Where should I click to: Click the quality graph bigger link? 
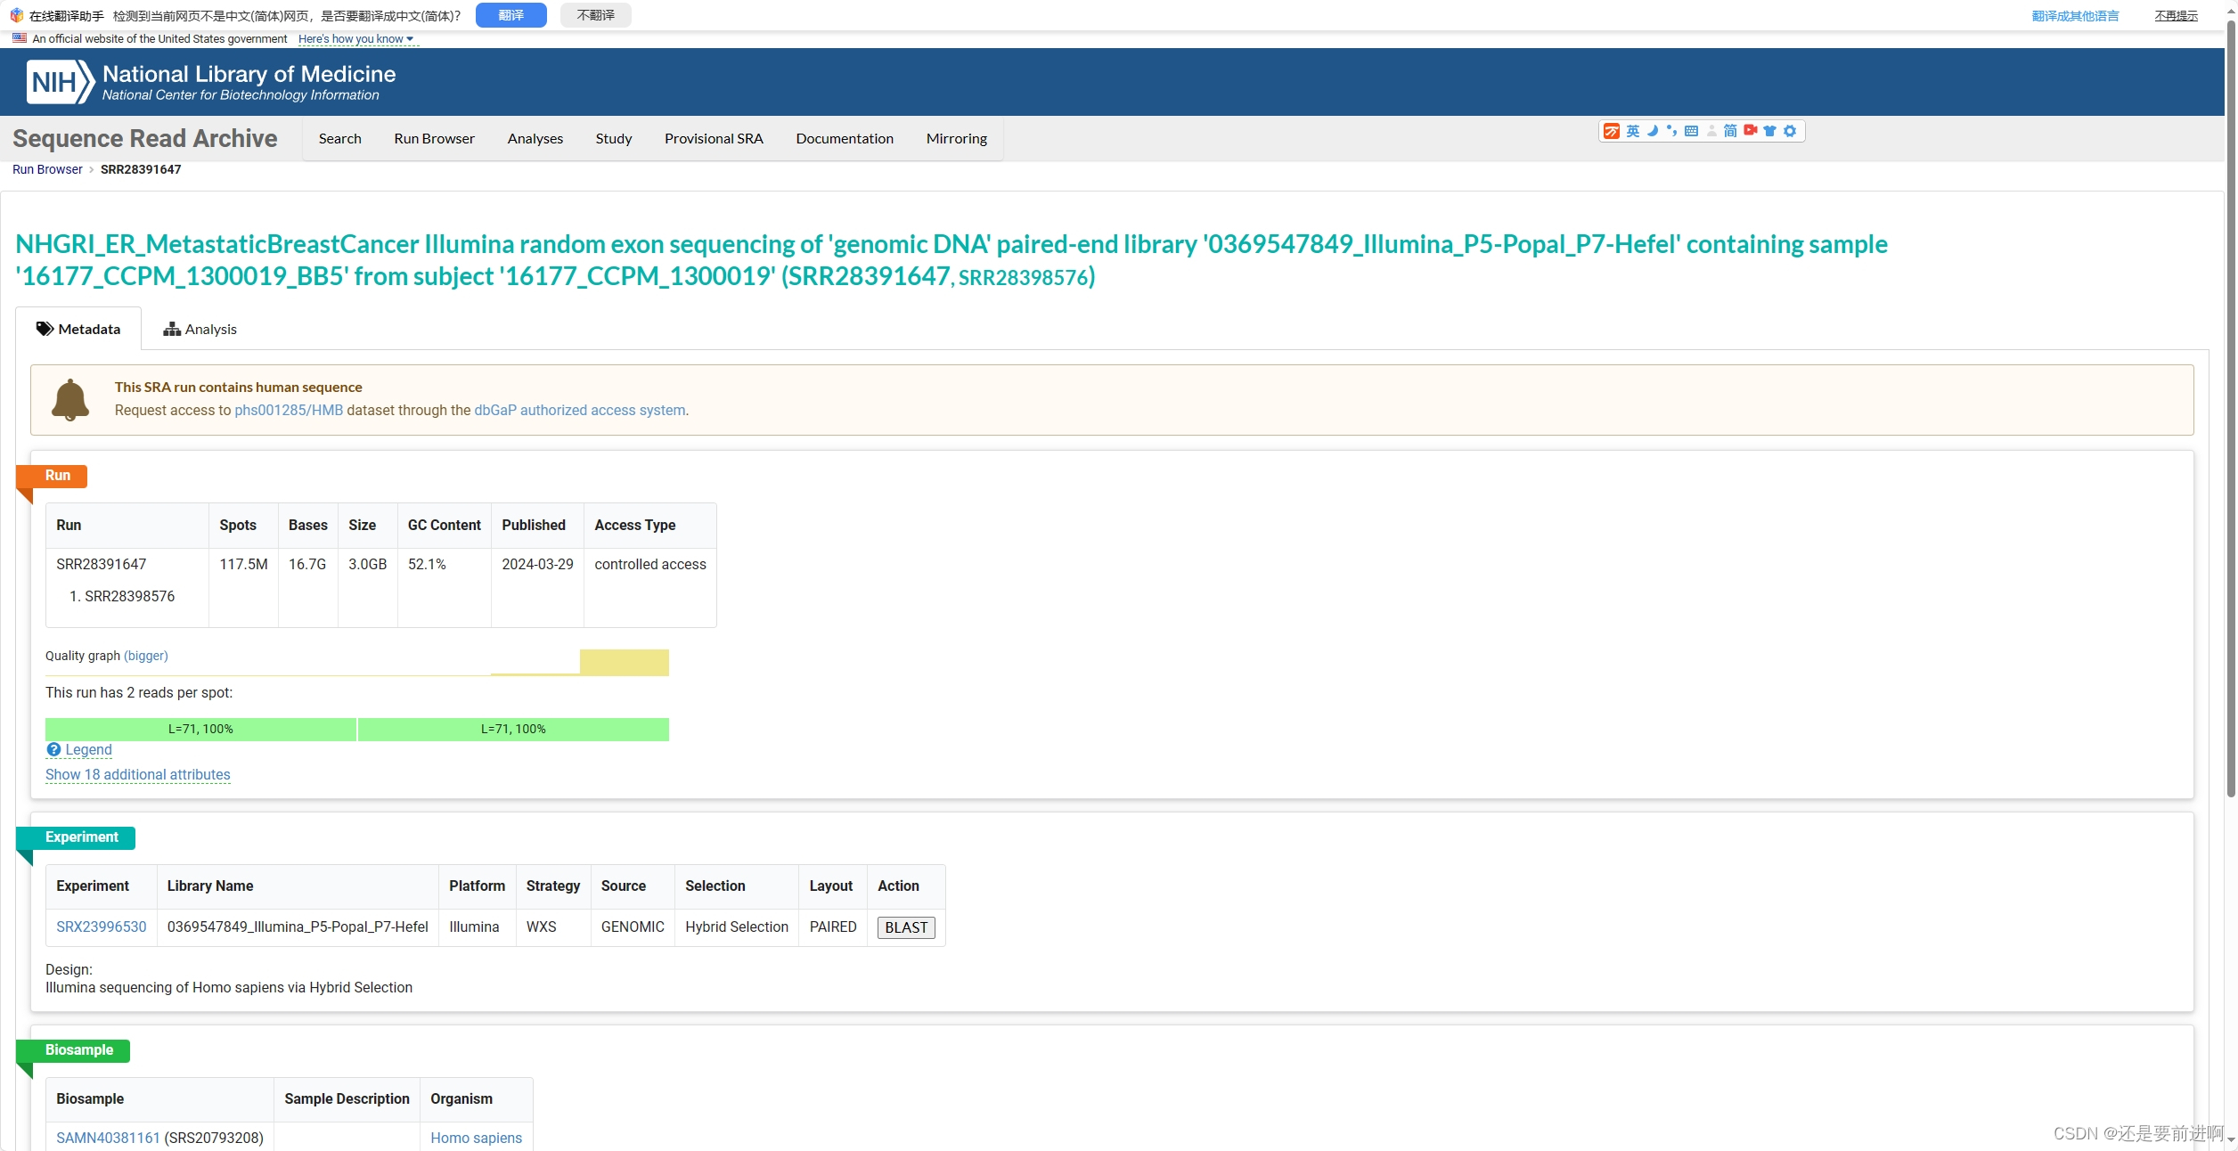(147, 657)
